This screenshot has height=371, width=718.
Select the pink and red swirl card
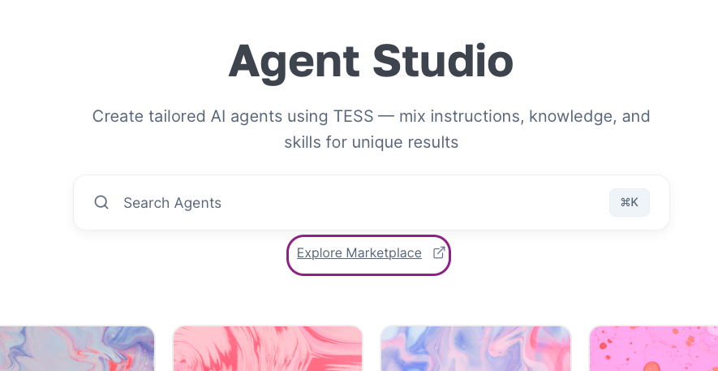click(268, 348)
